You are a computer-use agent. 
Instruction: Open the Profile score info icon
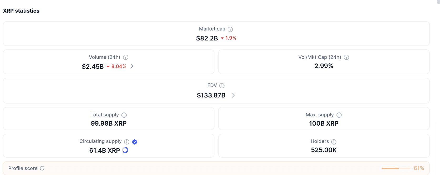point(42,168)
